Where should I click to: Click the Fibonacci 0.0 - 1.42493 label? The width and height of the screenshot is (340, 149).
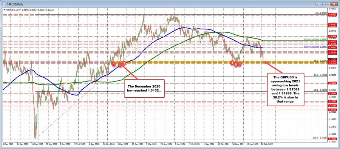[x=321, y=13]
